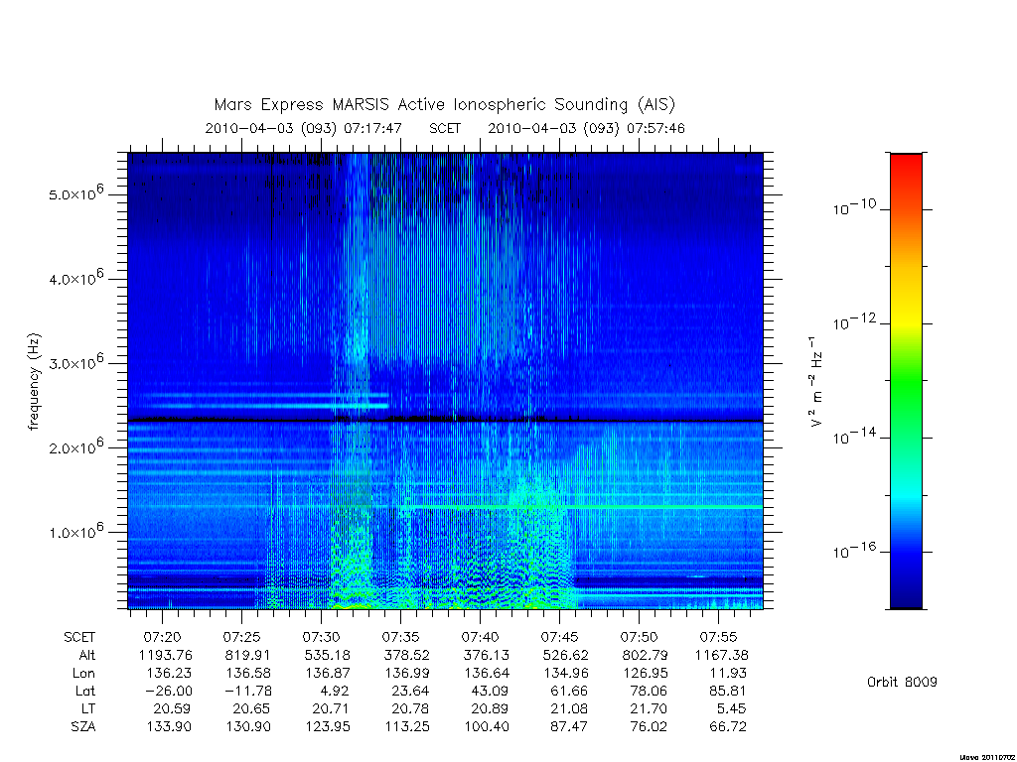Click the altitude value '1193.76'
Image resolution: width=1017 pixels, height=762 pixels.
(x=166, y=655)
